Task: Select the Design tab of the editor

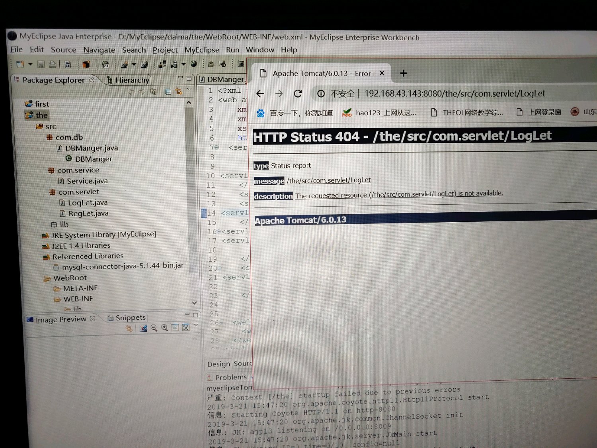Action: pos(219,364)
